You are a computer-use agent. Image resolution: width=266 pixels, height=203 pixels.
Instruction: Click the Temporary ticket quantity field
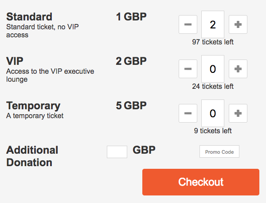[x=213, y=113]
